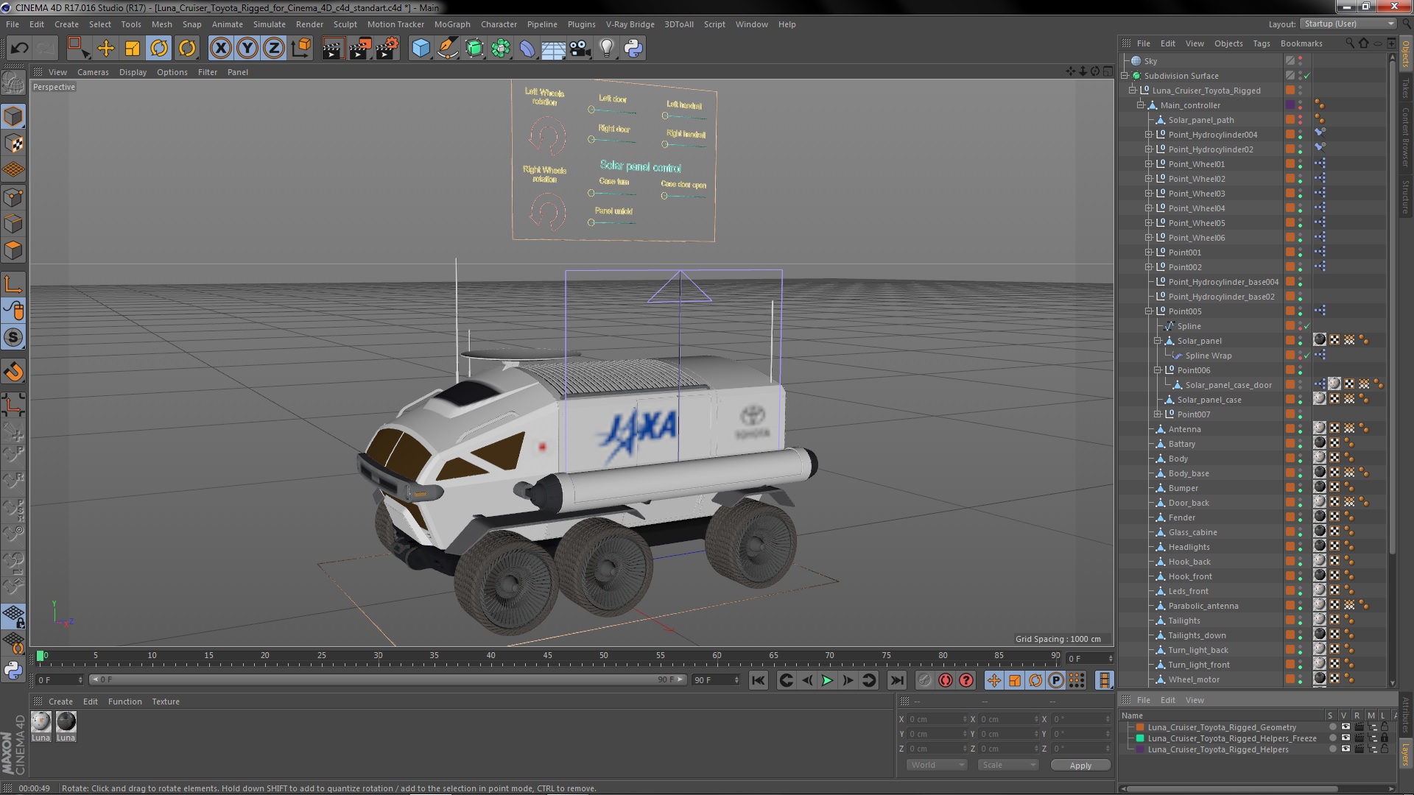The width and height of the screenshot is (1414, 795).
Task: Open the V-Ray Bridge menu
Action: coord(630,24)
